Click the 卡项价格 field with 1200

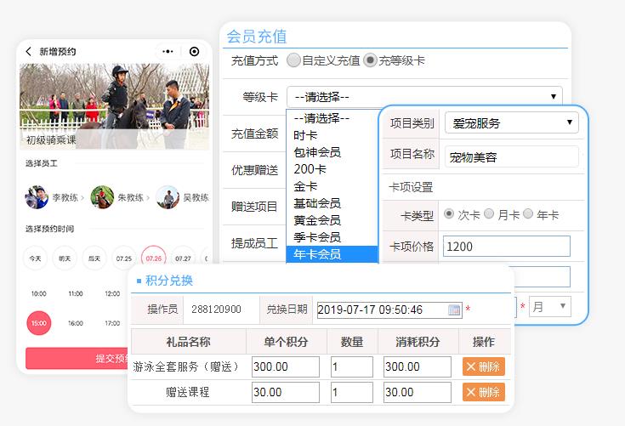pyautogui.click(x=507, y=247)
